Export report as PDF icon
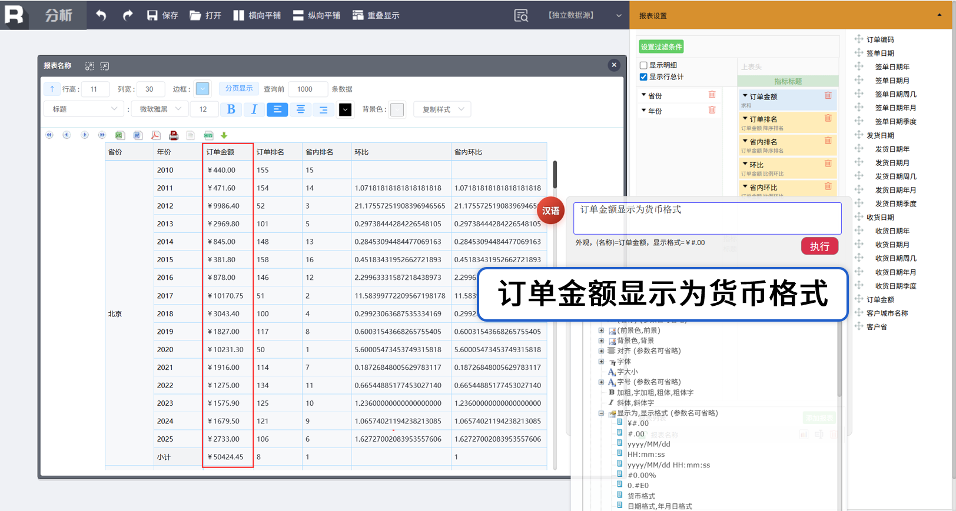 coord(155,135)
